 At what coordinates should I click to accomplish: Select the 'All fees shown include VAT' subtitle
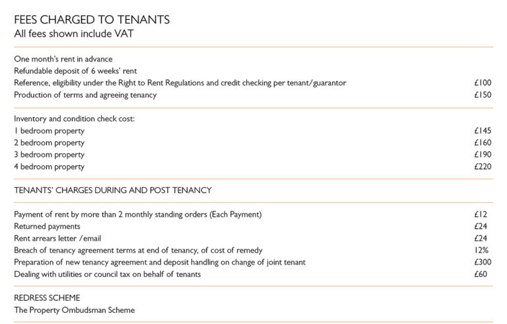tap(74, 34)
